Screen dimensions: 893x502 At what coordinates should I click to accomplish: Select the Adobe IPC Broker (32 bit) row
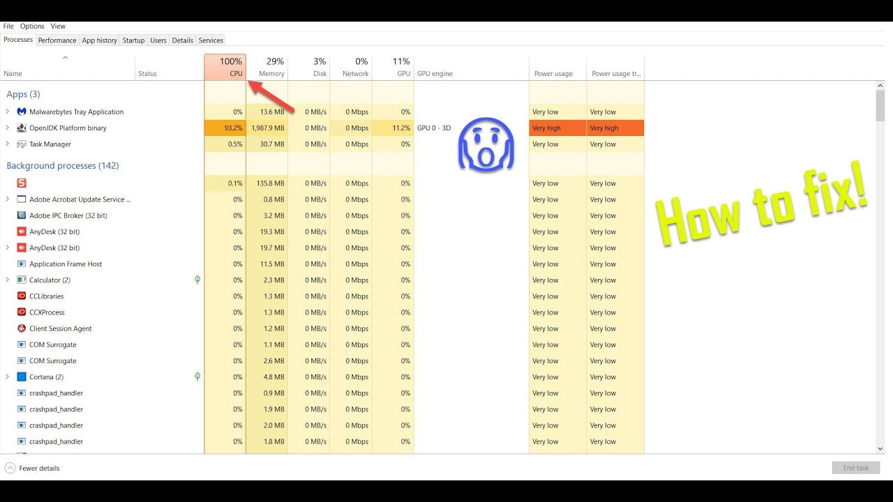[x=68, y=215]
